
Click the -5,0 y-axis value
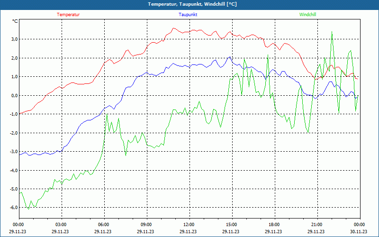(x=14, y=189)
